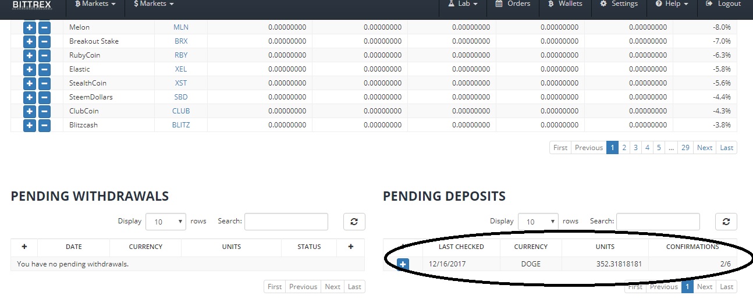The height and width of the screenshot is (306, 753).
Task: Open the SBD currency link
Action: point(181,97)
